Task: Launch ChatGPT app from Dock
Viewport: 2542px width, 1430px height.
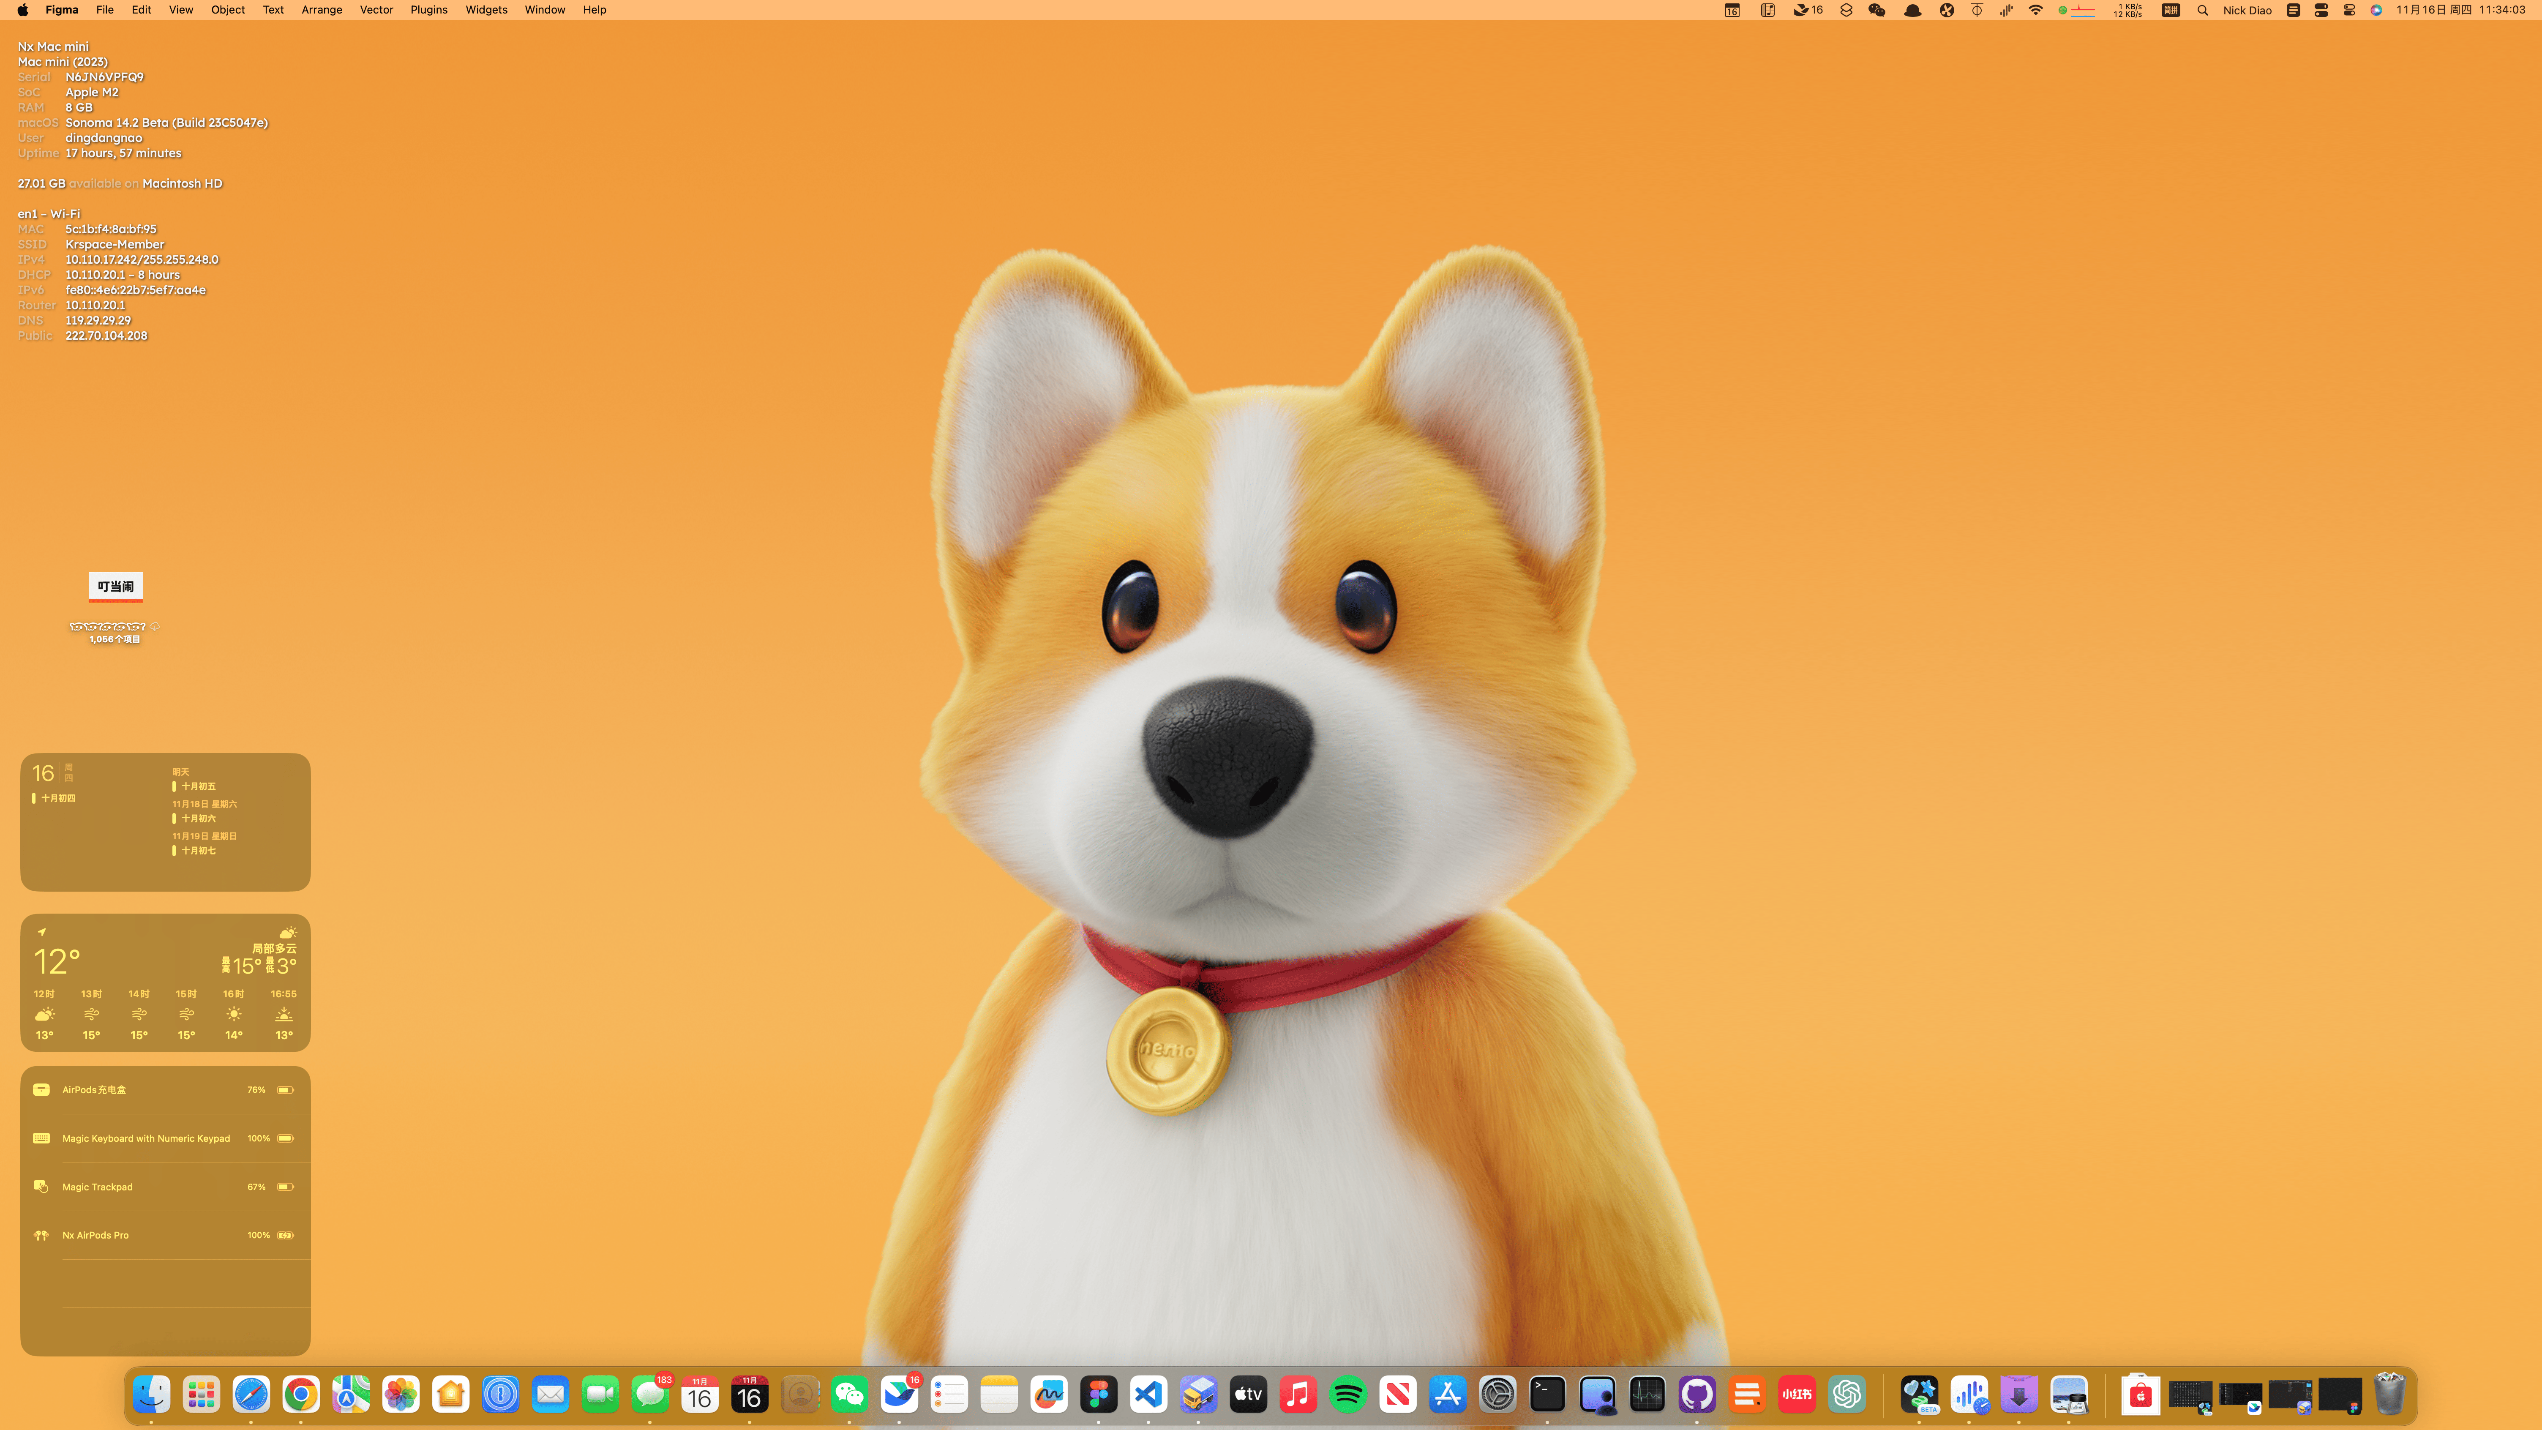Action: coord(1846,1395)
